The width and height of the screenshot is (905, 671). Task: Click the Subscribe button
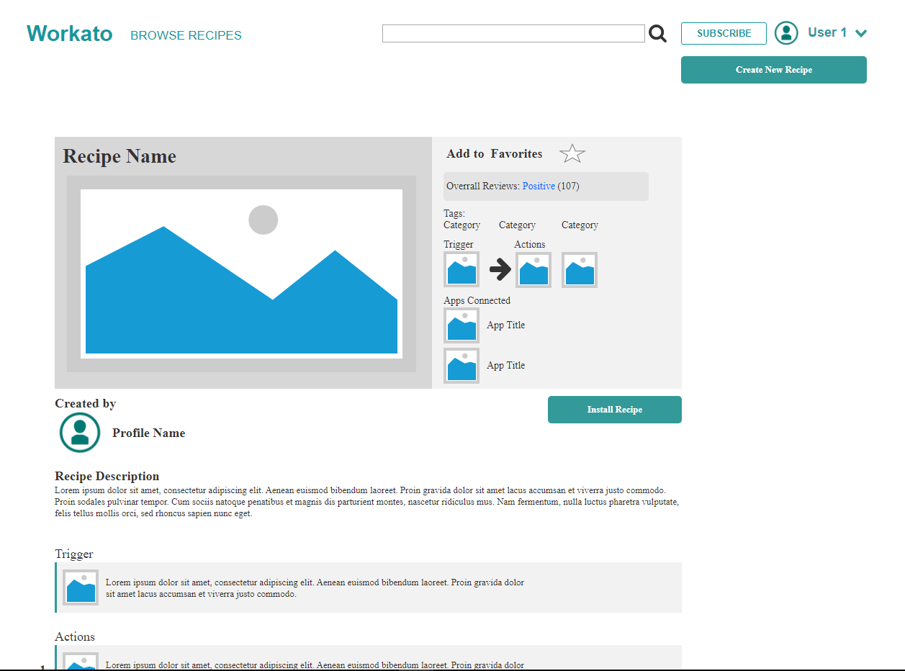point(724,33)
